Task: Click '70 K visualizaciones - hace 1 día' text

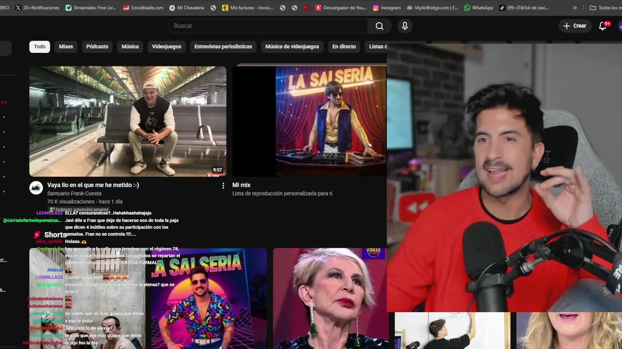Action: (x=85, y=202)
